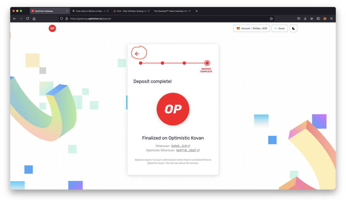
Task: Toggle dark mode with the moon icon
Action: tap(293, 28)
